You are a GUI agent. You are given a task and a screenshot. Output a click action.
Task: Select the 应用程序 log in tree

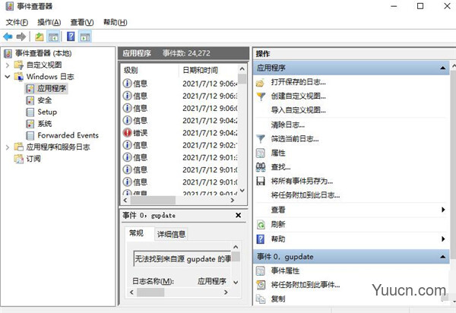[52, 88]
